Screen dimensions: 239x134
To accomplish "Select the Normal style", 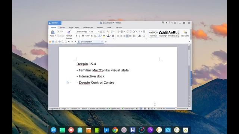I will [x=153, y=34].
